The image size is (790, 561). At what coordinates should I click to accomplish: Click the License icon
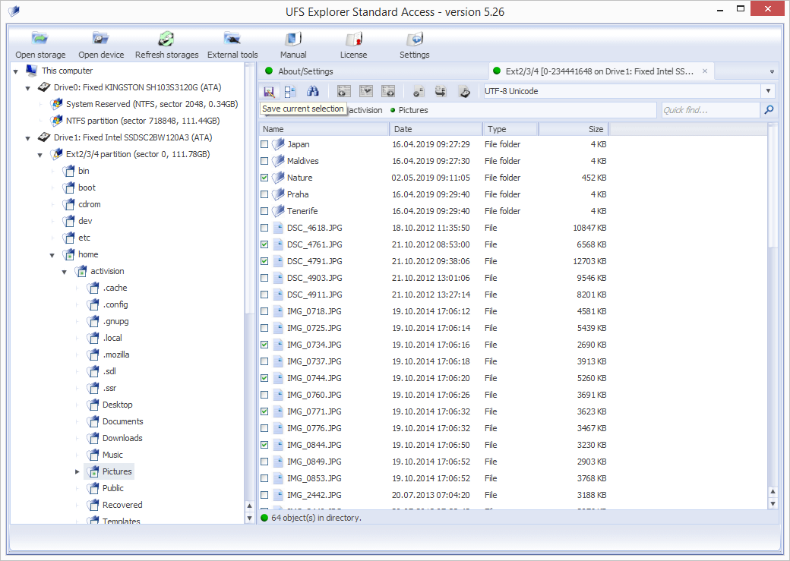click(353, 39)
